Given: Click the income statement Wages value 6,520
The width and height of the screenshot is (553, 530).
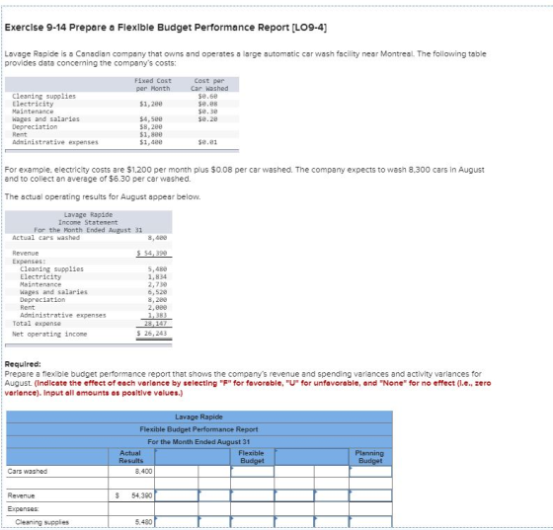Looking at the screenshot, I should click(x=157, y=292).
